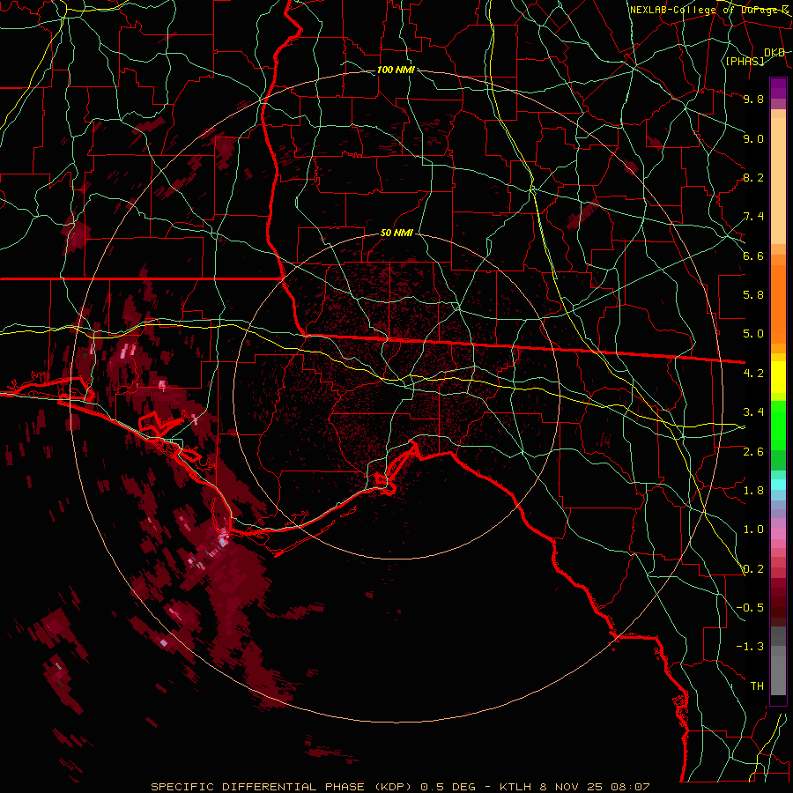The width and height of the screenshot is (793, 793).
Task: Click the 'DKD' label above the scale
Action: (x=774, y=53)
